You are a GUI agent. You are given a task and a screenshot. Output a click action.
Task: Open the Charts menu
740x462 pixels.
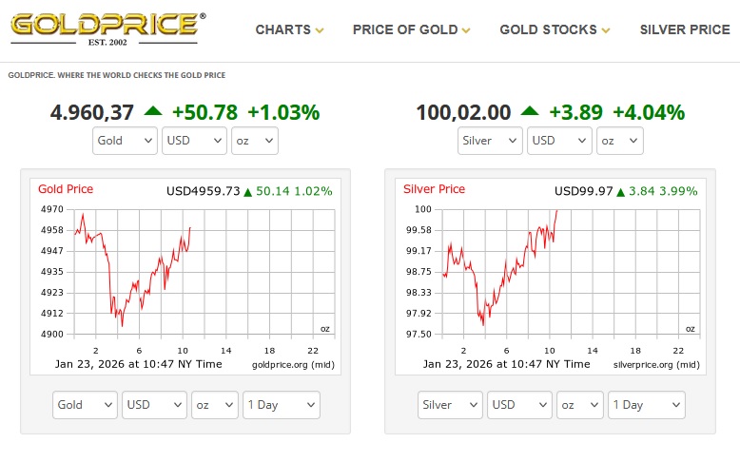[x=289, y=29]
